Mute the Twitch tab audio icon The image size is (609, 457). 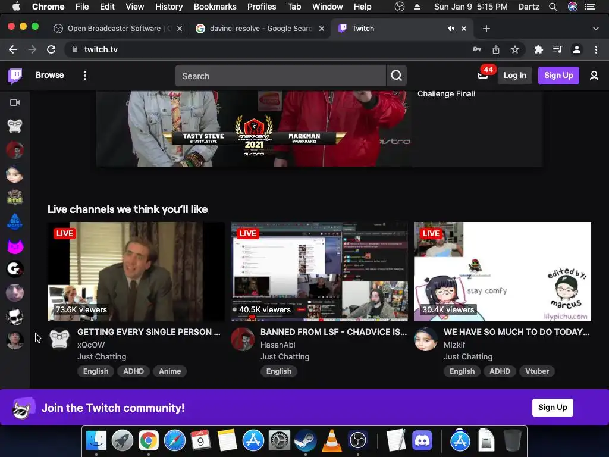click(x=451, y=29)
